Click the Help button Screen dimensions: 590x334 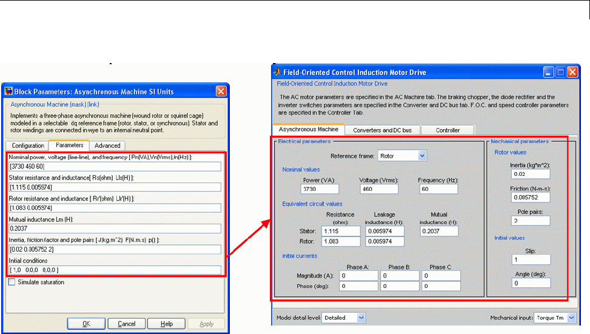tap(166, 324)
